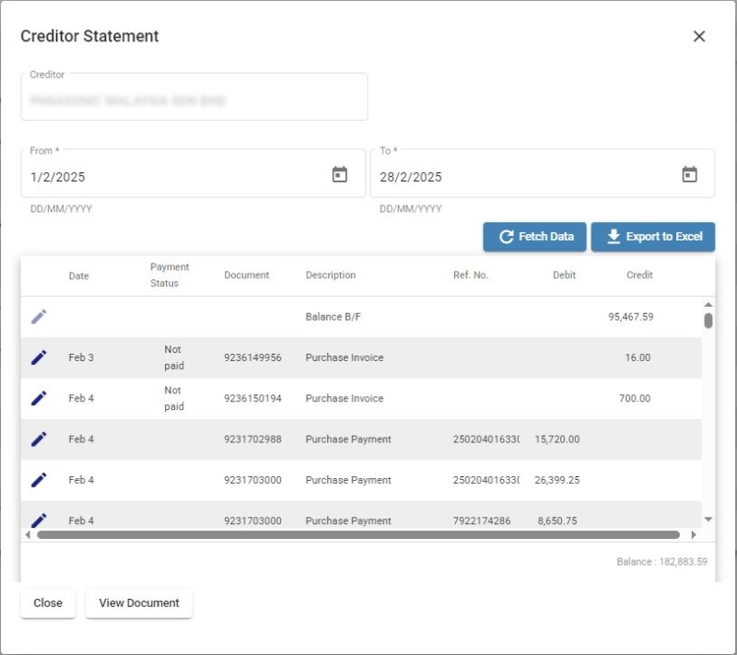The height and width of the screenshot is (655, 737).
Task: Click the Date column header
Action: [x=78, y=275]
